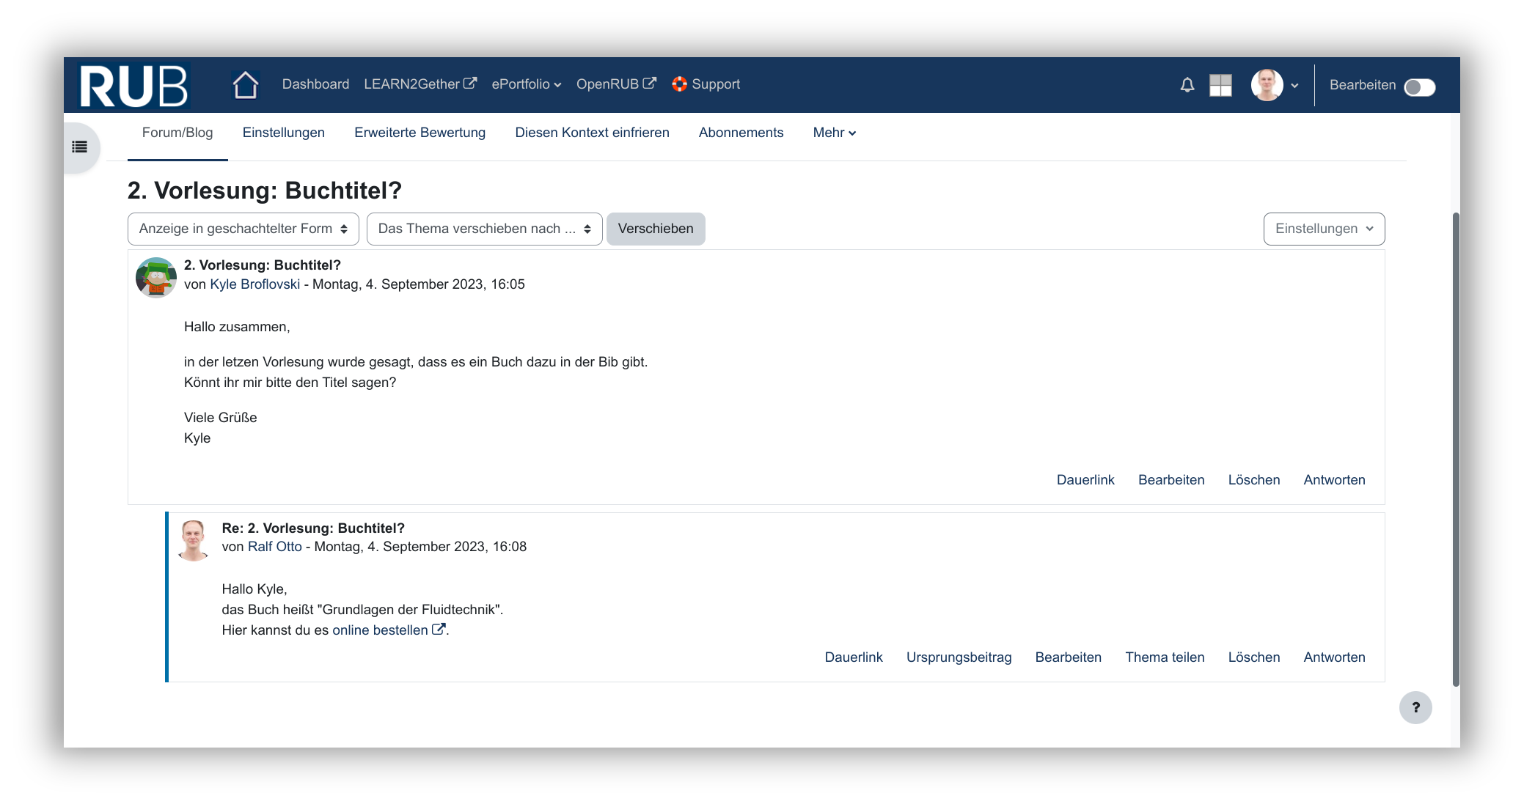The width and height of the screenshot is (1524, 804).
Task: Open 'Das Thema verschieben nach' dropdown
Action: point(484,229)
